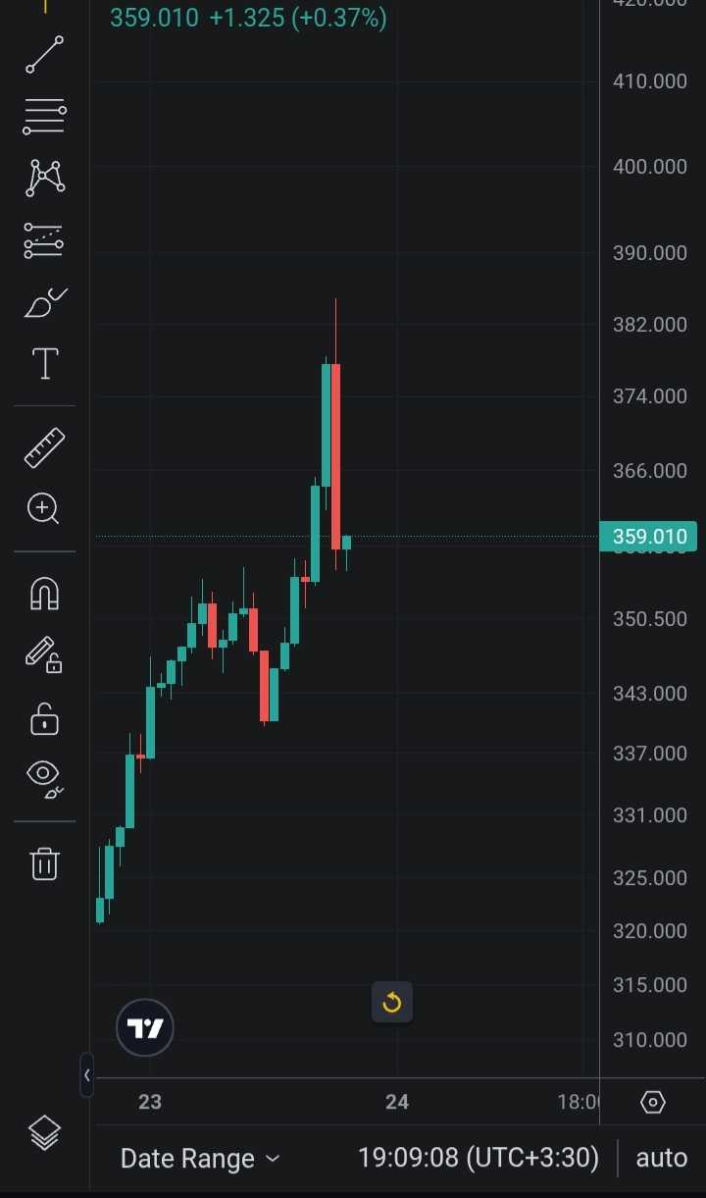This screenshot has width=706, height=1198.
Task: Click the zoom in magnifier tool
Action: click(x=44, y=508)
